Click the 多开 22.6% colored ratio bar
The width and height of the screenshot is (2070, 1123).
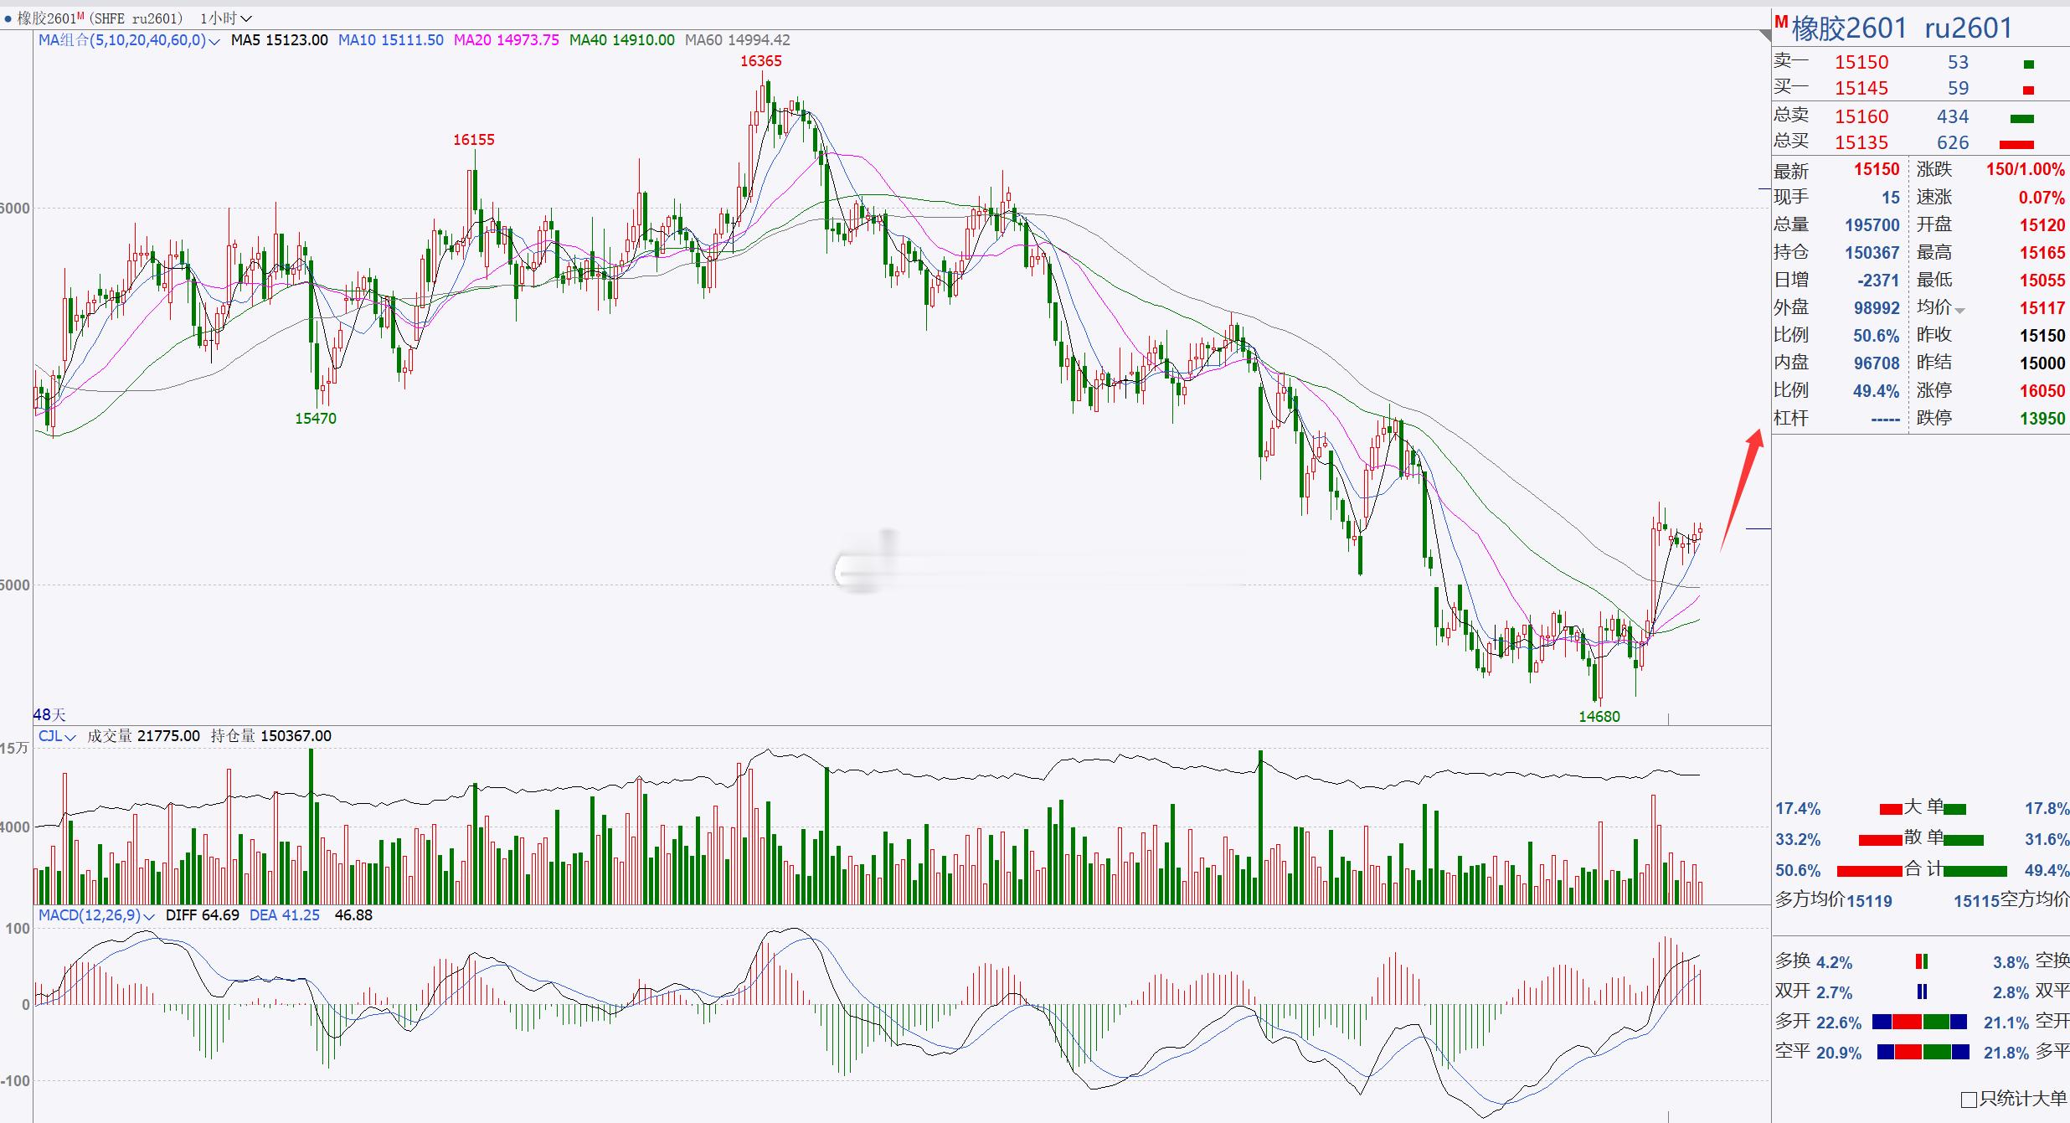click(1919, 1022)
